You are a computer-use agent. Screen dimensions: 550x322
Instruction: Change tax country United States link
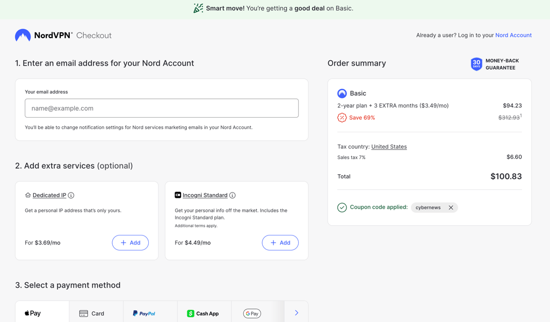pos(389,147)
